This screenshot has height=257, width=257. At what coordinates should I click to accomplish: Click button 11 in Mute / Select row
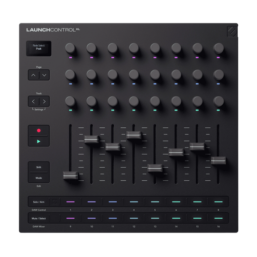click(x=113, y=218)
